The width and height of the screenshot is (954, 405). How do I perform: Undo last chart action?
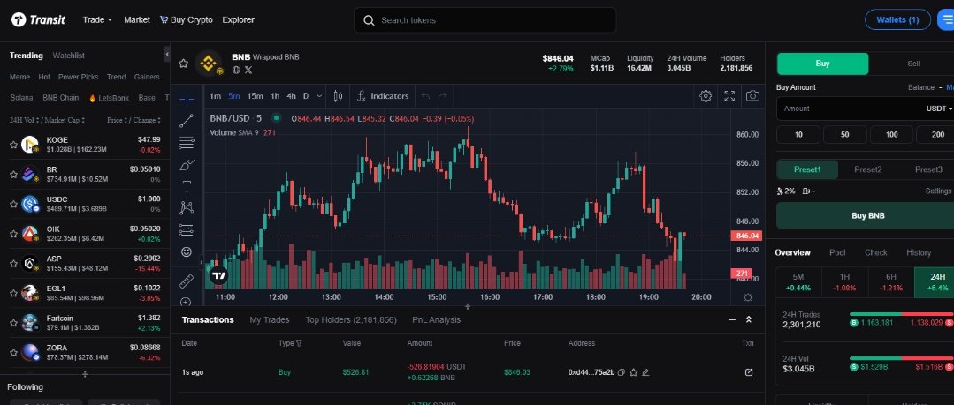425,96
